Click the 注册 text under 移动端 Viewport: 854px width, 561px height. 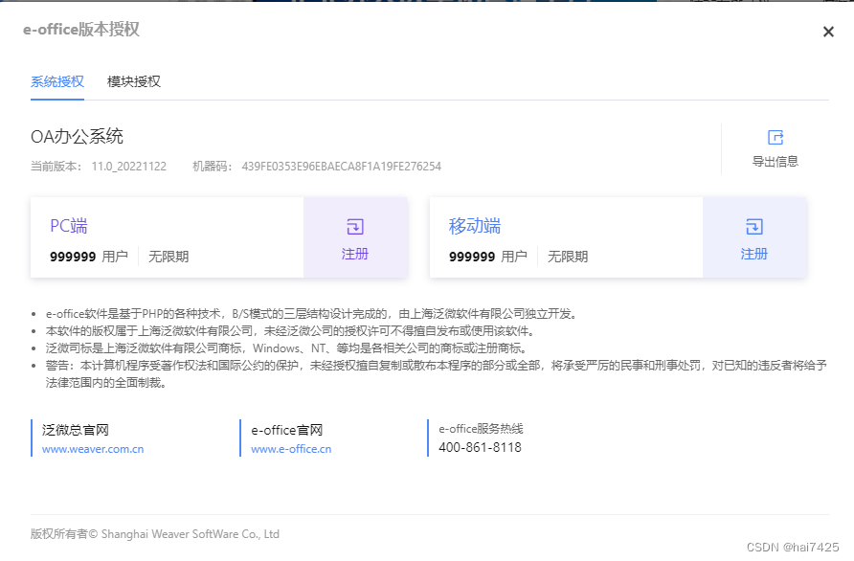click(x=756, y=256)
